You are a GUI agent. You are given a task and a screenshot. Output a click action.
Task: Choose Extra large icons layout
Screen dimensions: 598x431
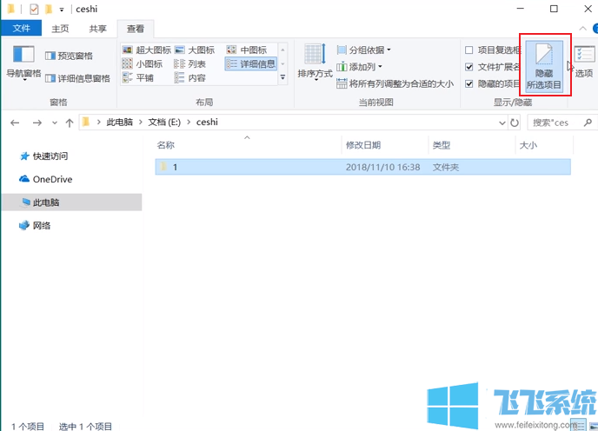147,50
